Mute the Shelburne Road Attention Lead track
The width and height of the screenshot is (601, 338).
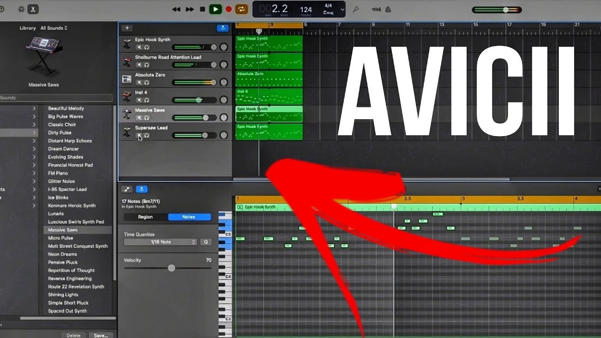(139, 65)
